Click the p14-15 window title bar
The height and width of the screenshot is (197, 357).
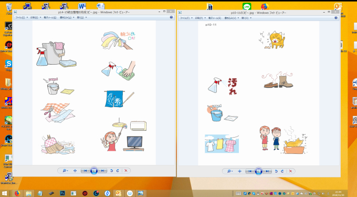(x=94, y=12)
